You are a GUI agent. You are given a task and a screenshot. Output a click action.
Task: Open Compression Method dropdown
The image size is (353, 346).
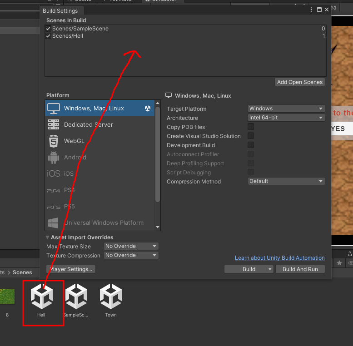(x=286, y=181)
